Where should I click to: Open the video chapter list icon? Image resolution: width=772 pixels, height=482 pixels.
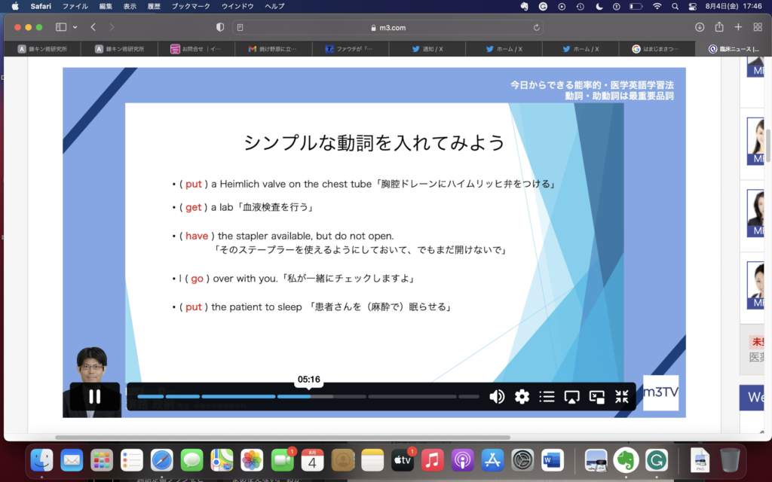point(547,397)
